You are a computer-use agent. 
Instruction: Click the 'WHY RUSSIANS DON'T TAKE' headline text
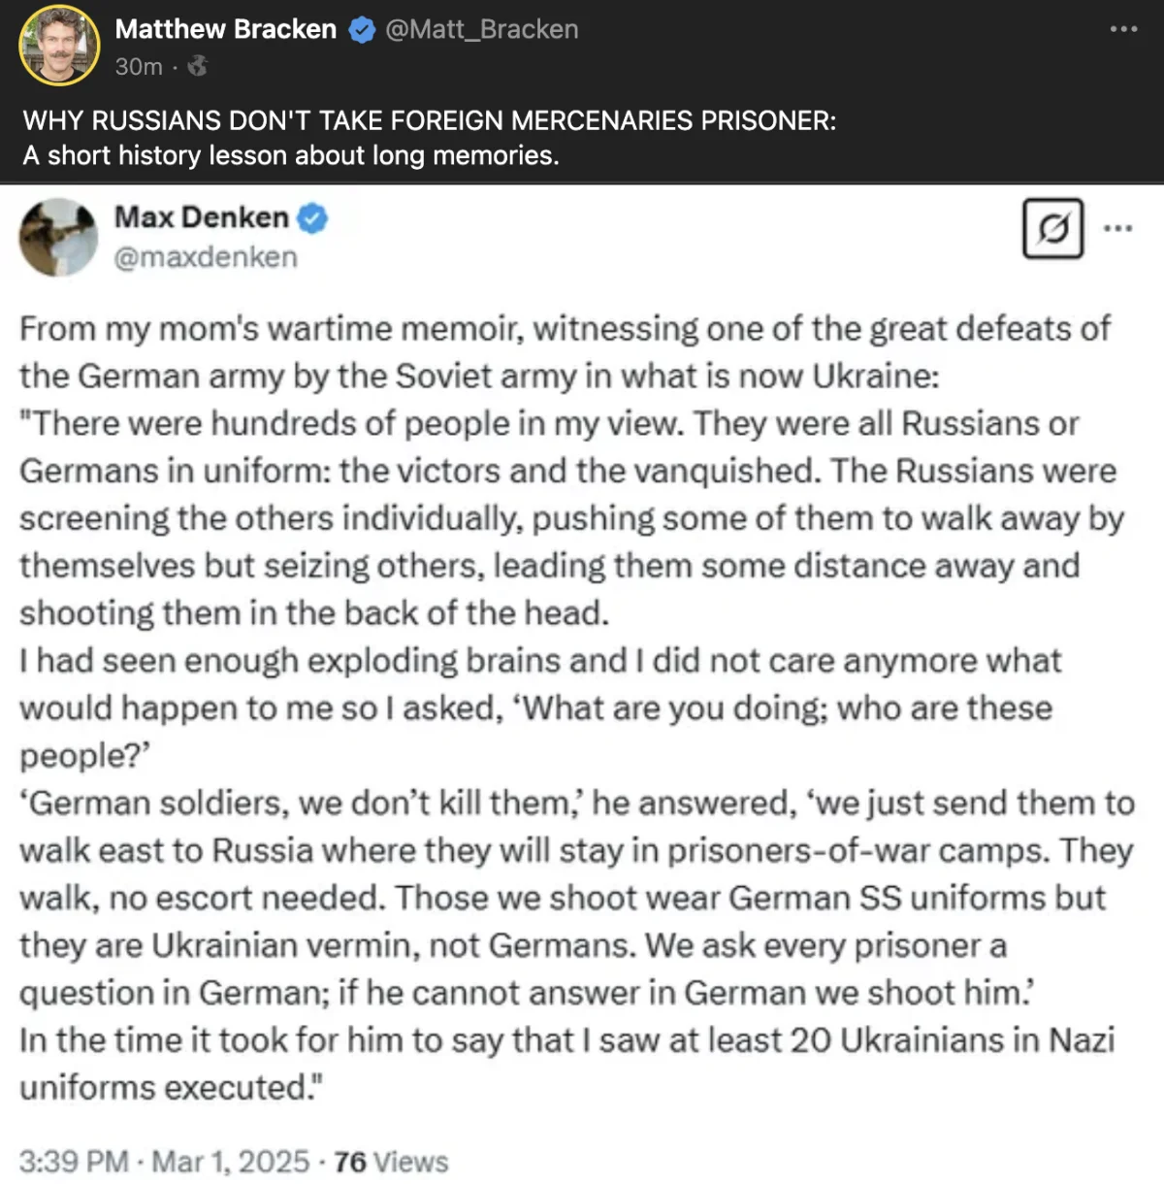click(429, 120)
